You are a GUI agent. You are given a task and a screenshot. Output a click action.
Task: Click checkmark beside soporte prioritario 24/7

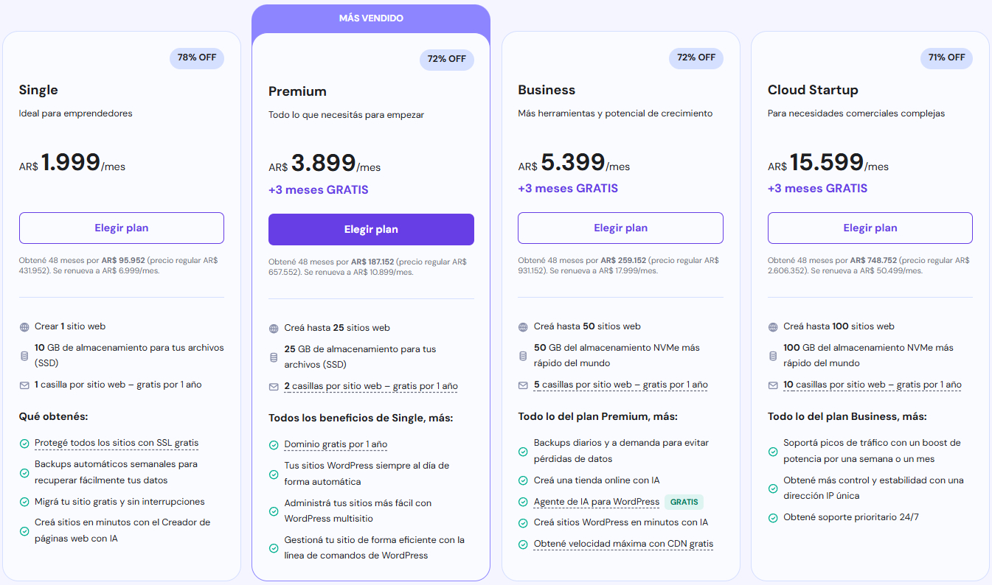[x=773, y=517]
